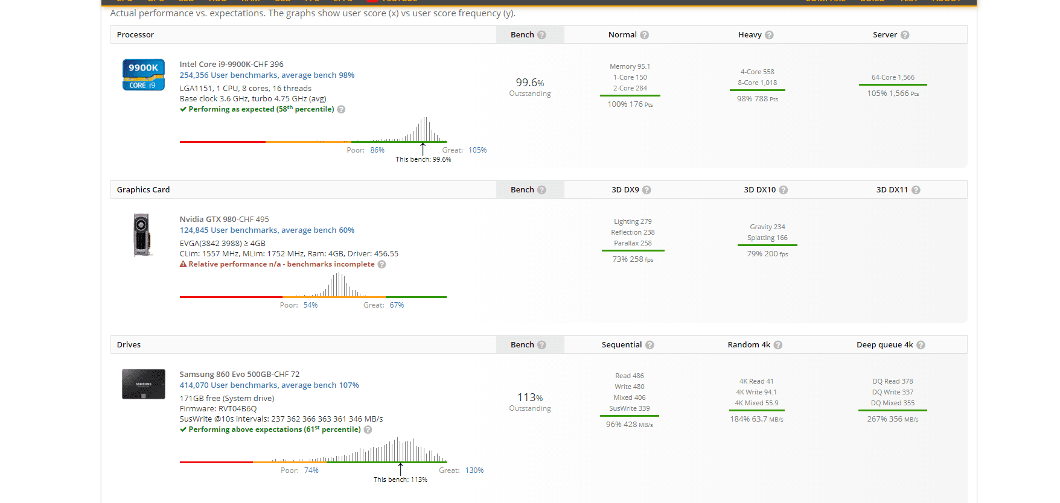Image resolution: width=1060 pixels, height=503 pixels.
Task: Click help icon beside Normal column header
Action: pyautogui.click(x=644, y=35)
